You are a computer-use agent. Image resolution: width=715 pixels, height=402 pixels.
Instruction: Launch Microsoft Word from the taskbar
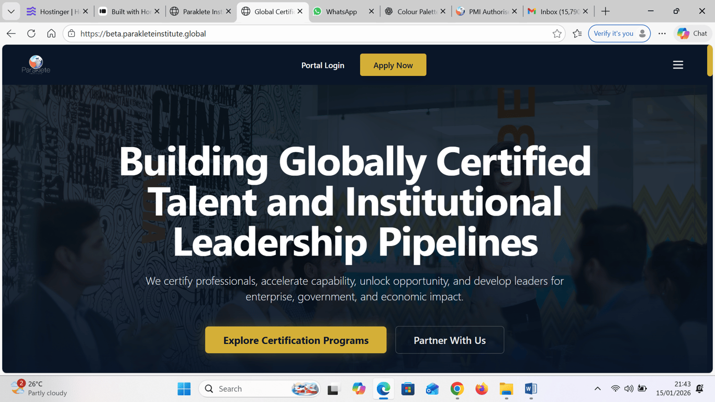coord(530,389)
